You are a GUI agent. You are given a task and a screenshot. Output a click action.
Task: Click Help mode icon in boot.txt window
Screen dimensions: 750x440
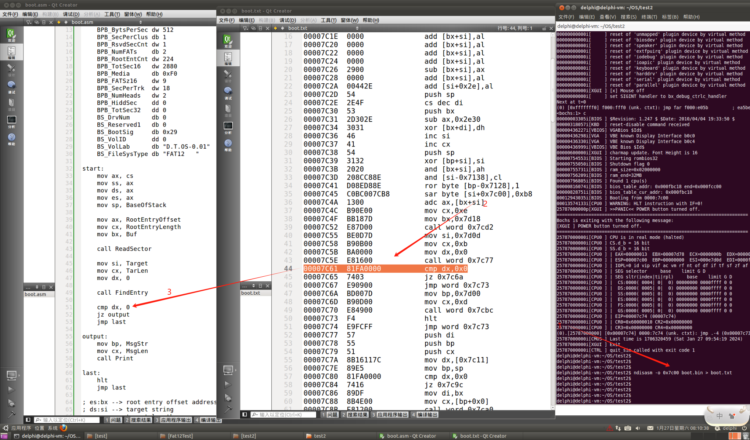coord(228,145)
